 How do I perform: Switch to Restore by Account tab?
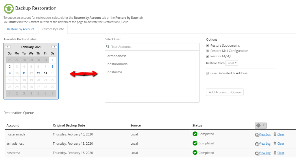pos(21,29)
